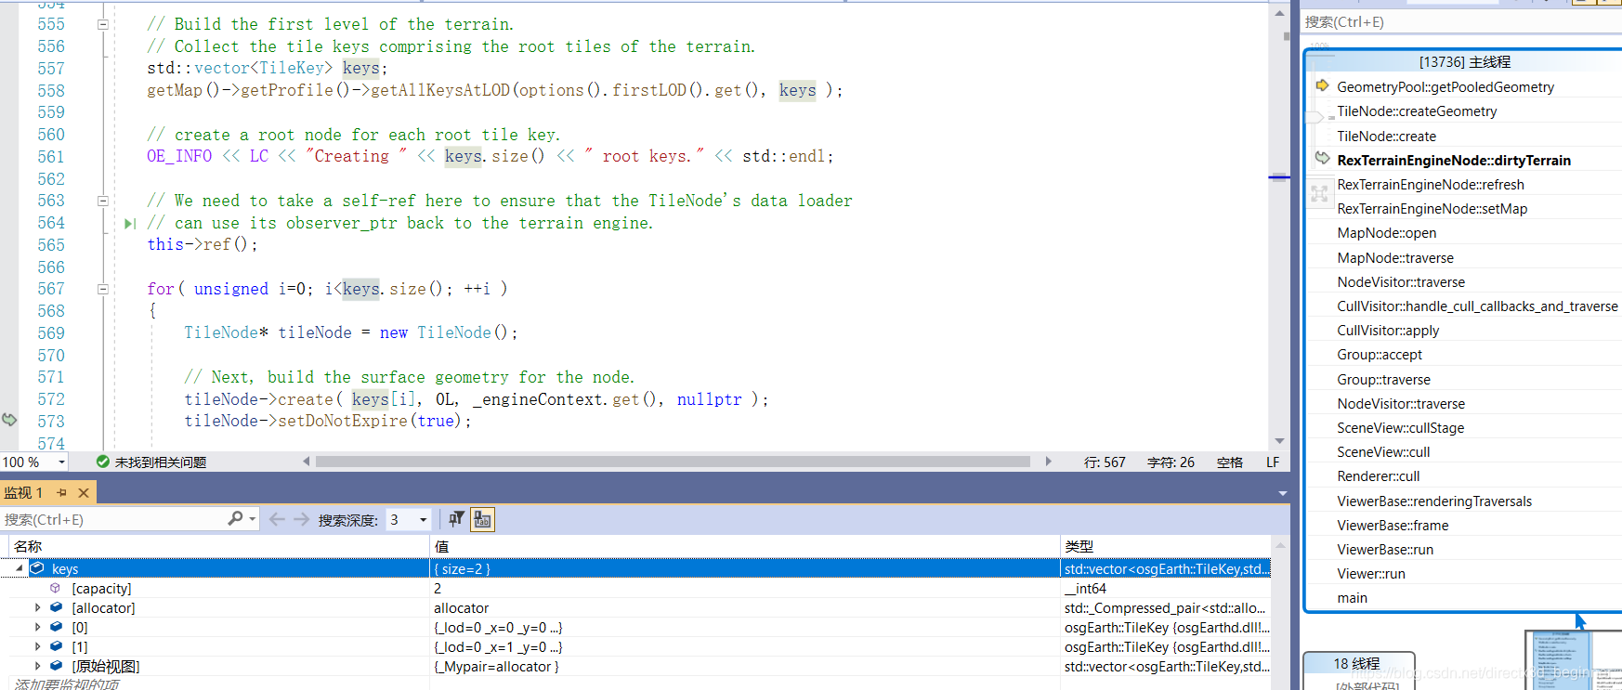Select the keys variable cube icon
The width and height of the screenshot is (1622, 690).
(x=37, y=568)
